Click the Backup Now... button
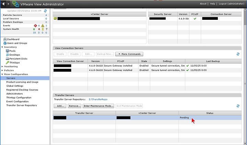 pos(105,54)
